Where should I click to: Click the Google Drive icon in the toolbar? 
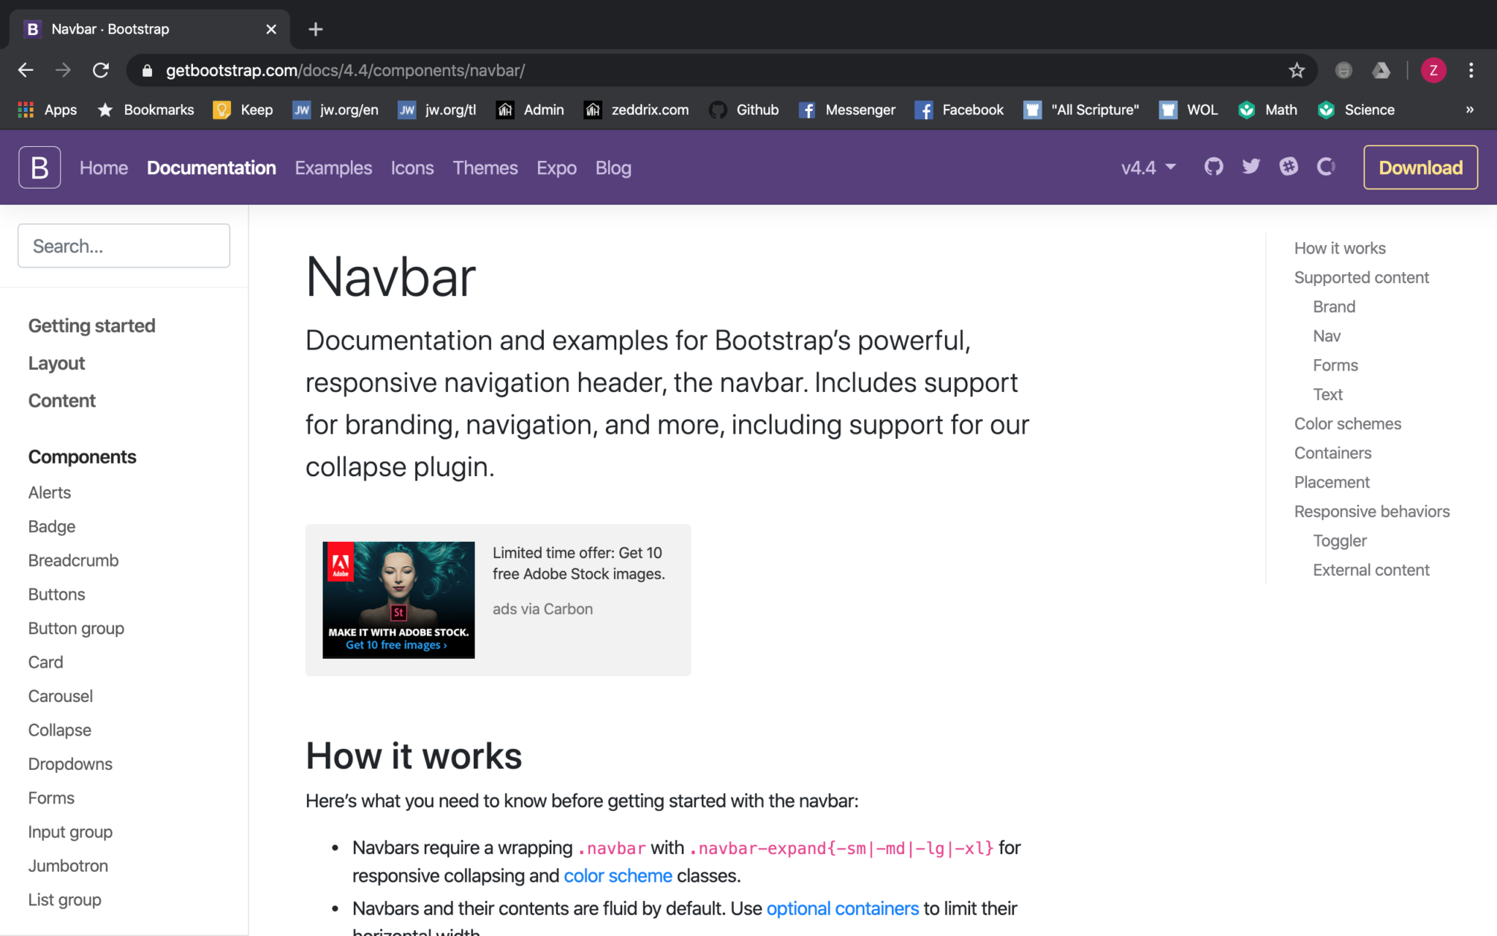tap(1382, 70)
